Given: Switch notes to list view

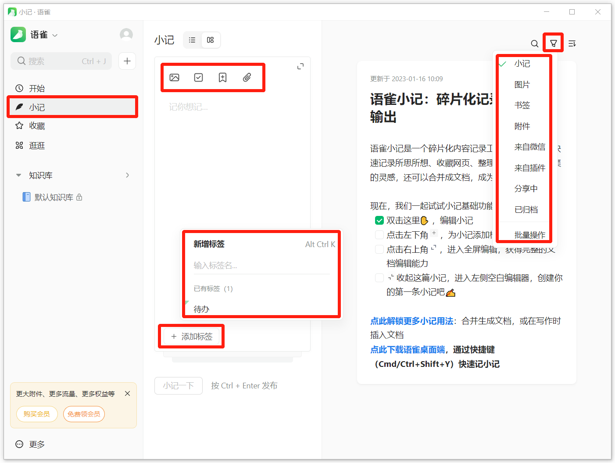Looking at the screenshot, I should coord(192,40).
